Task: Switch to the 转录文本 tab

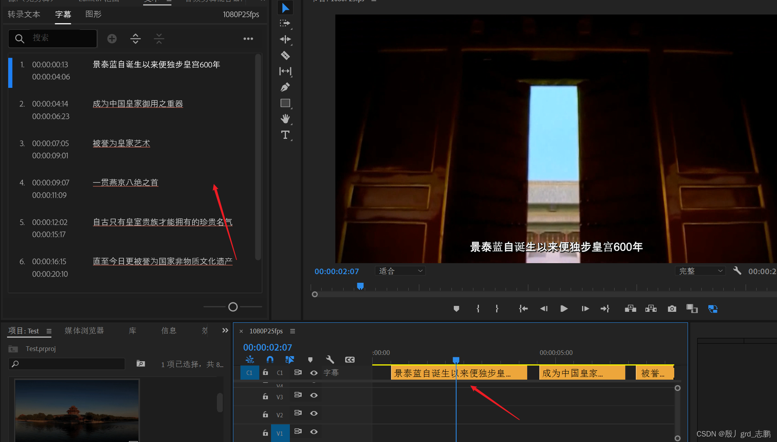Action: coord(24,15)
